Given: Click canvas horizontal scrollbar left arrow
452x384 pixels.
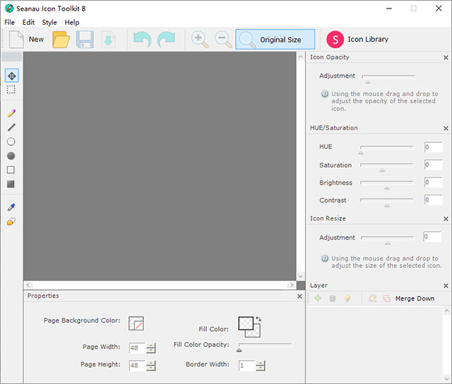Looking at the screenshot, I should [28, 285].
